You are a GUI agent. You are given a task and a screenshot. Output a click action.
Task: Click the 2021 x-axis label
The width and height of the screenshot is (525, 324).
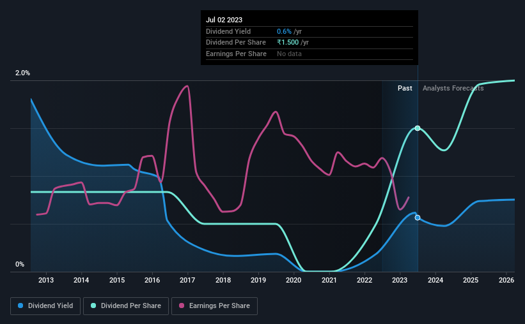pyautogui.click(x=329, y=280)
